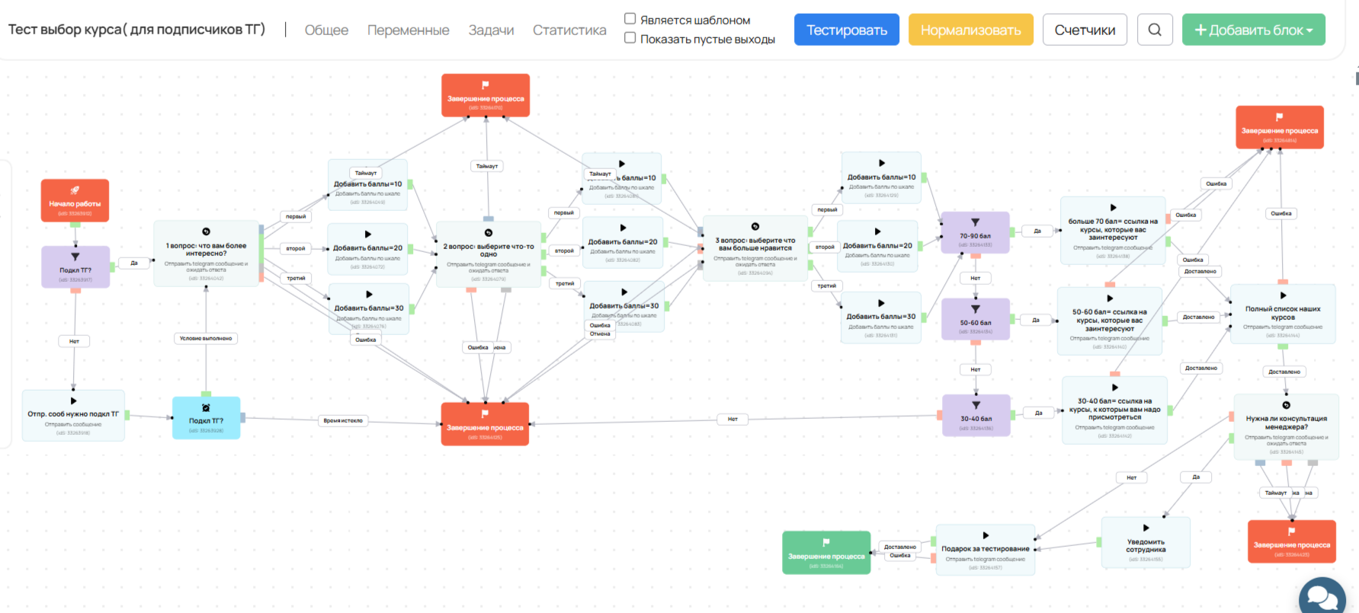Viewport: 1359px width, 613px height.
Task: Toggle the Показать пустые выходы checkbox
Action: click(x=630, y=38)
